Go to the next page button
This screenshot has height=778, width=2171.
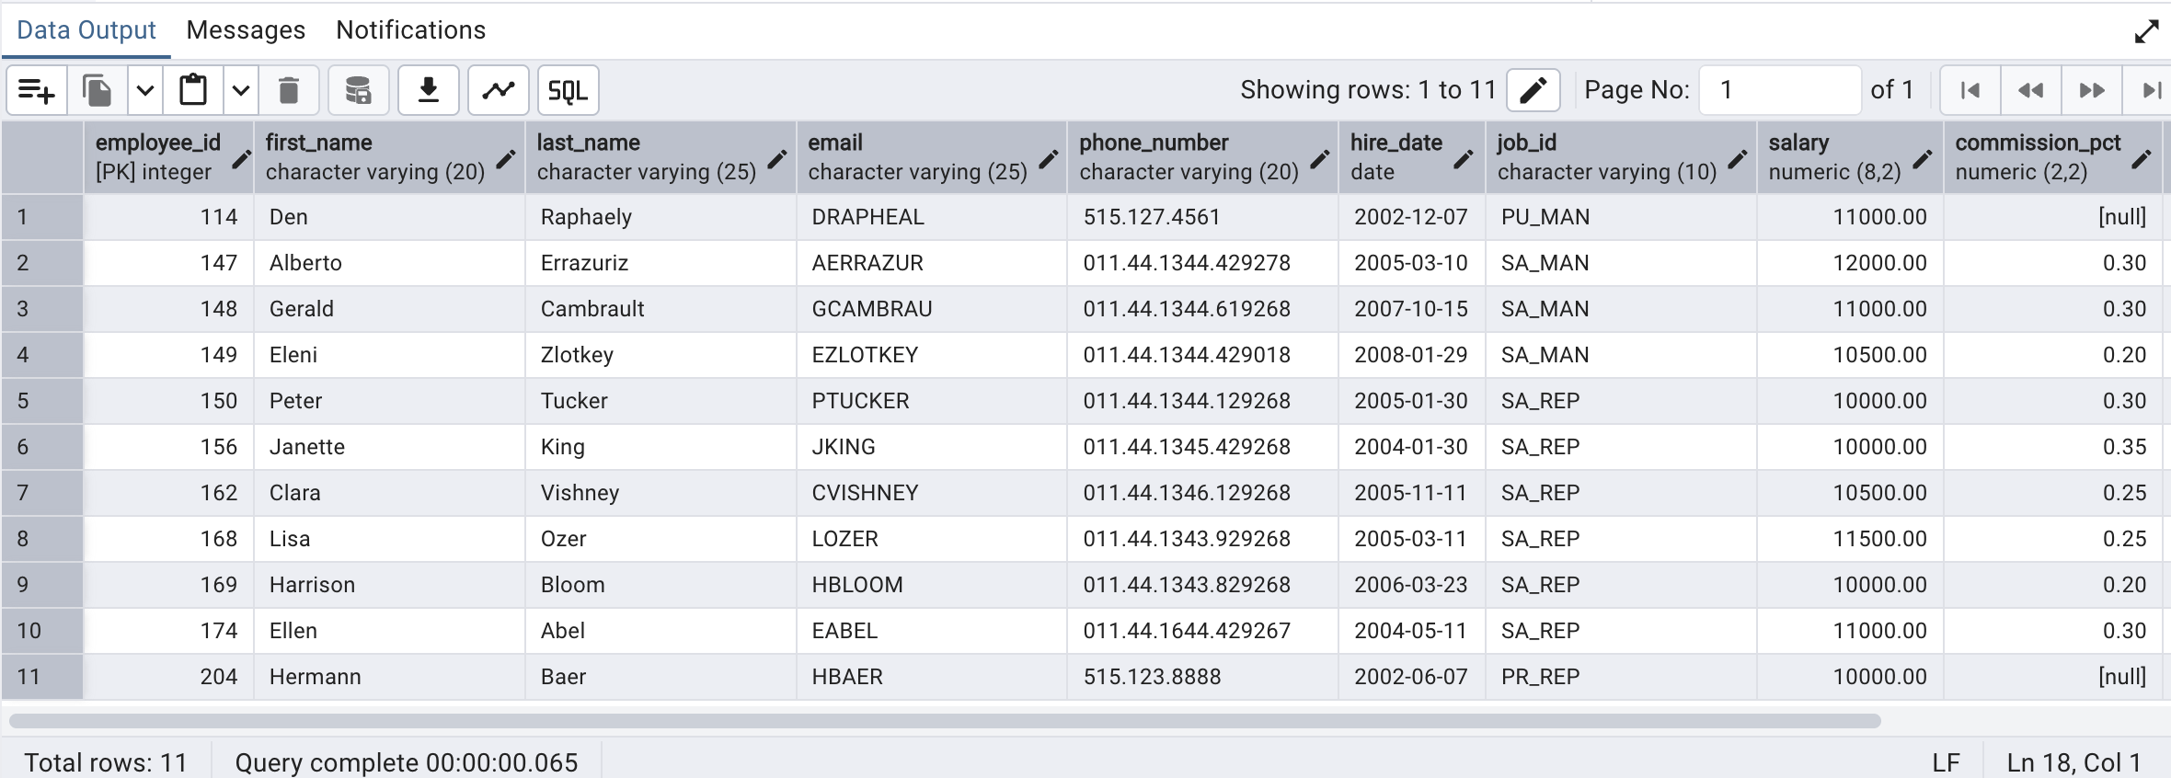(2092, 90)
